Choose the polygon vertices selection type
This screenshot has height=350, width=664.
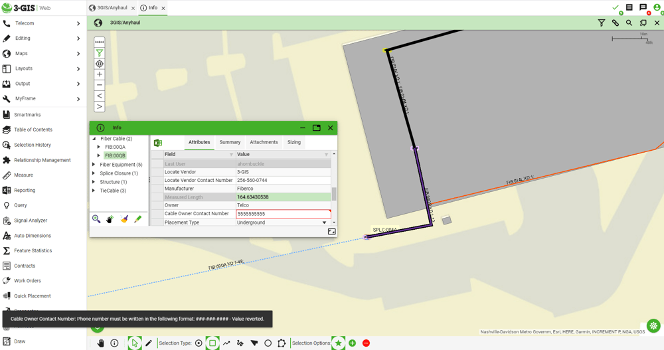point(282,343)
